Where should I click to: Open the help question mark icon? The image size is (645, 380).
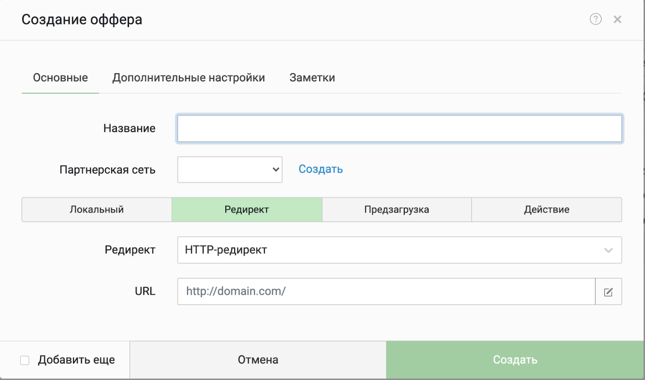pos(595,19)
